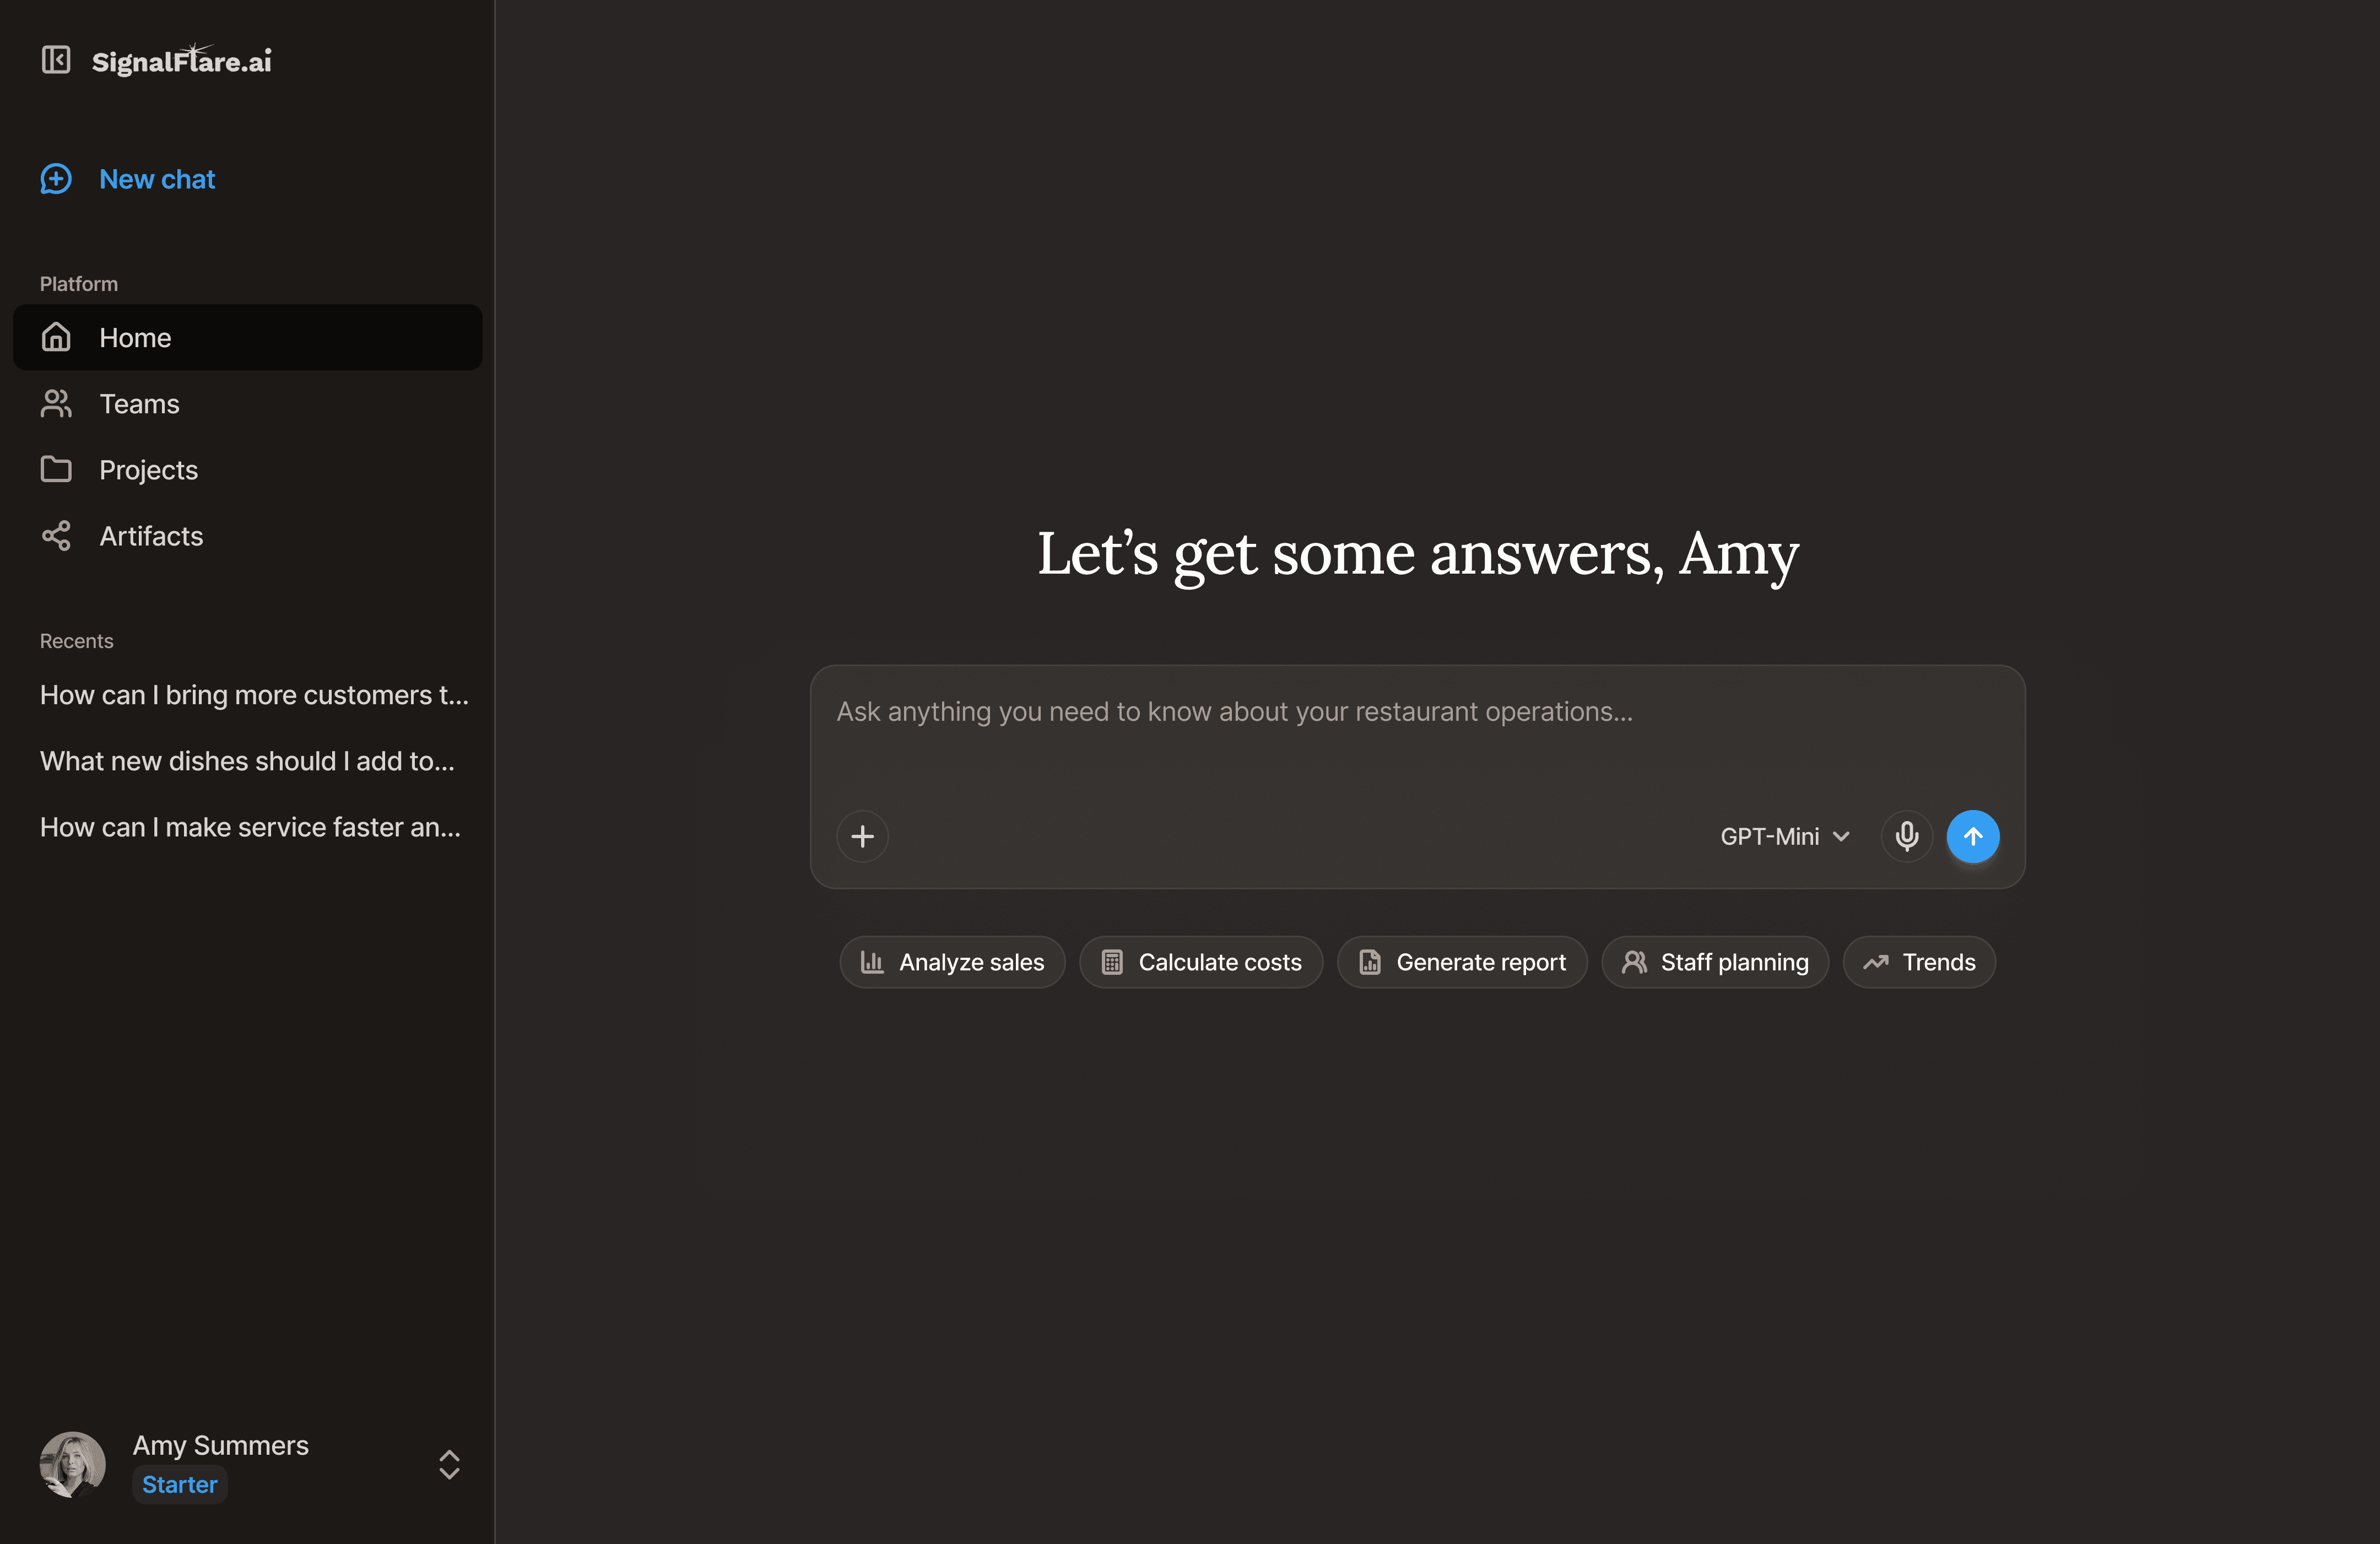The height and width of the screenshot is (1544, 2380).
Task: Choose the Staff planning chip
Action: [x=1715, y=962]
